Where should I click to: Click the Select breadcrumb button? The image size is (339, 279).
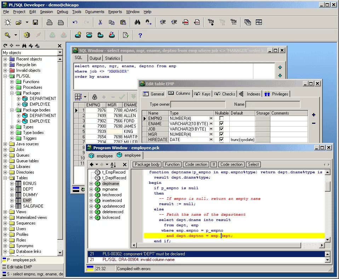pos(253,164)
